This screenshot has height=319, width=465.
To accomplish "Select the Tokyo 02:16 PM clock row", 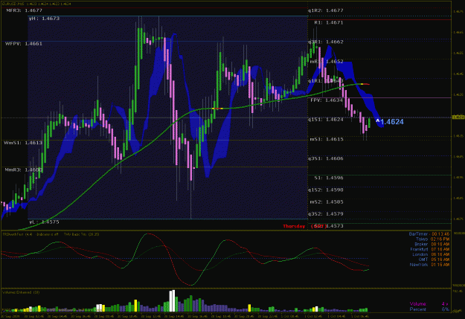I will [432, 239].
